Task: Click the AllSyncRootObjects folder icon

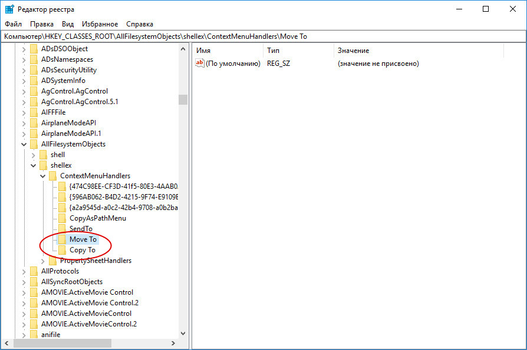Action: (x=34, y=282)
